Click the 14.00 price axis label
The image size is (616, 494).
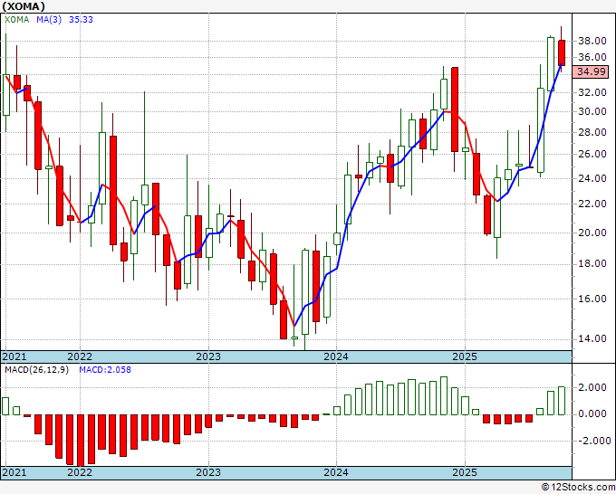[x=592, y=338]
